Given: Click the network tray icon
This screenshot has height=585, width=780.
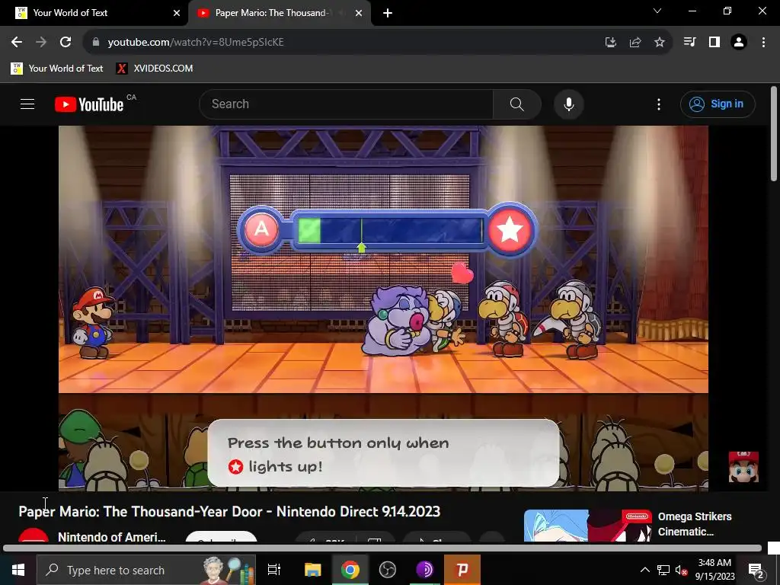Looking at the screenshot, I should tap(663, 570).
